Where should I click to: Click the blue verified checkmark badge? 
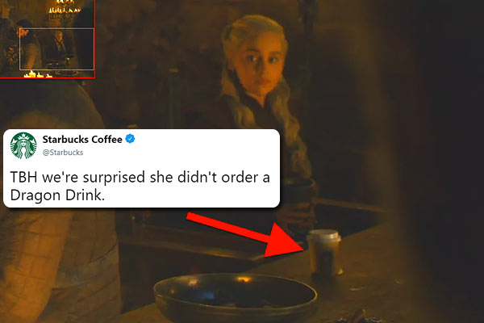tap(130, 139)
